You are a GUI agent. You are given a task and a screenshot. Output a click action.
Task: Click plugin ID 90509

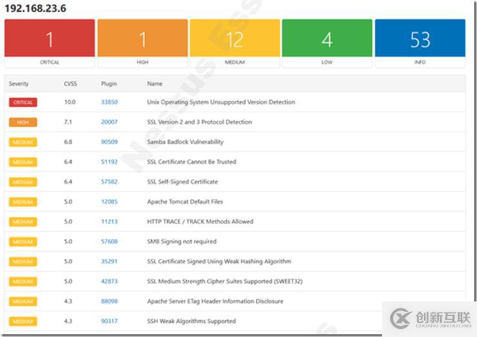point(109,142)
